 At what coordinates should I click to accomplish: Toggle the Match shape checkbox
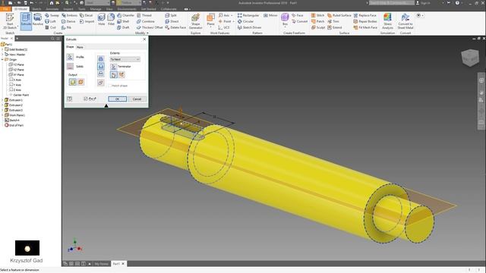click(110, 86)
